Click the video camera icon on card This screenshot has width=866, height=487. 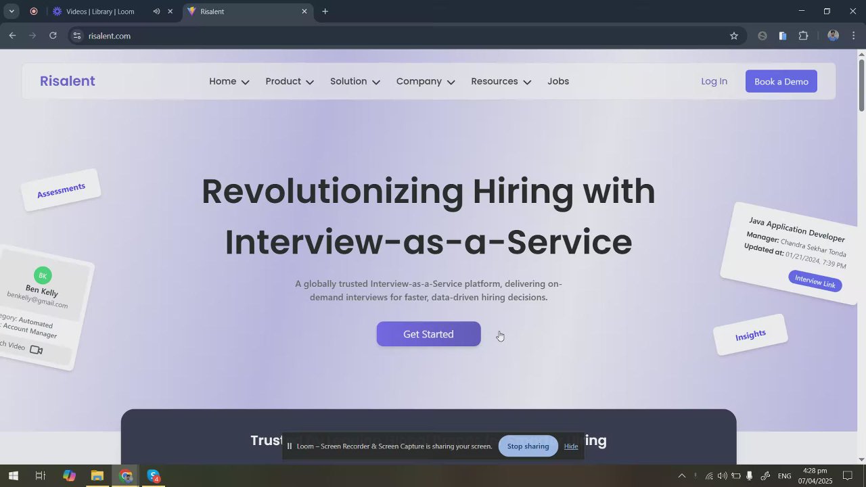point(37,350)
